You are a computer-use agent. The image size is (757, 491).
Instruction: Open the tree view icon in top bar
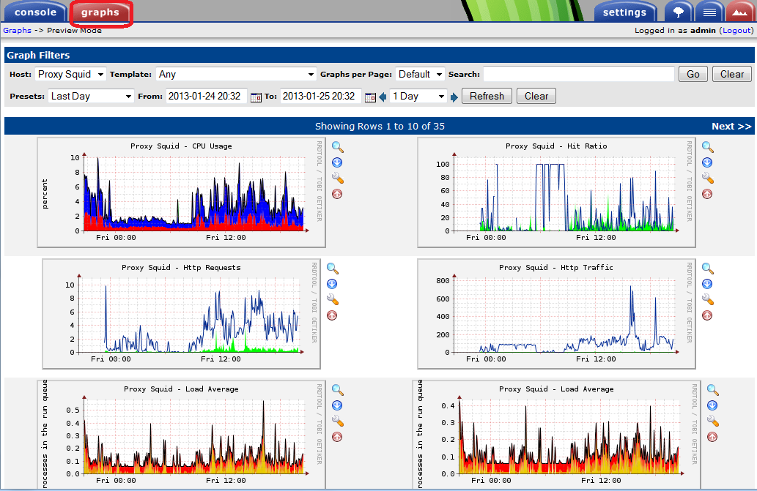click(x=679, y=12)
